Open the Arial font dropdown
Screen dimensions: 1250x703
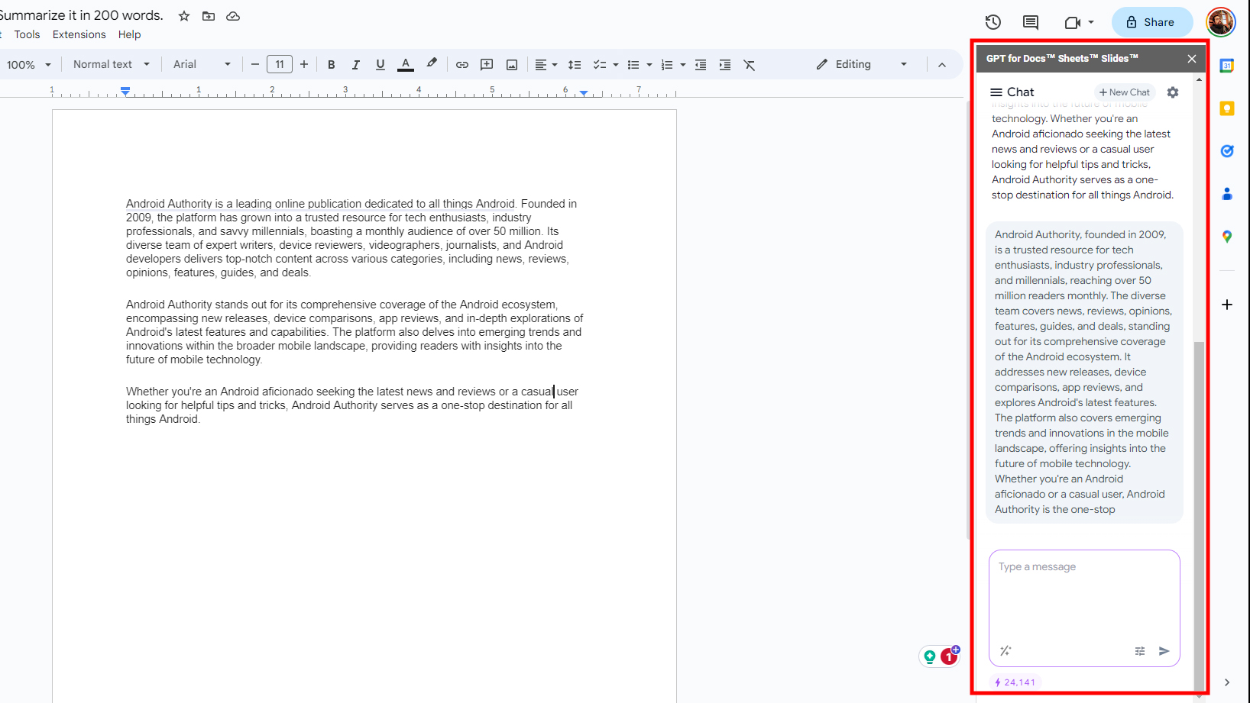click(x=202, y=65)
